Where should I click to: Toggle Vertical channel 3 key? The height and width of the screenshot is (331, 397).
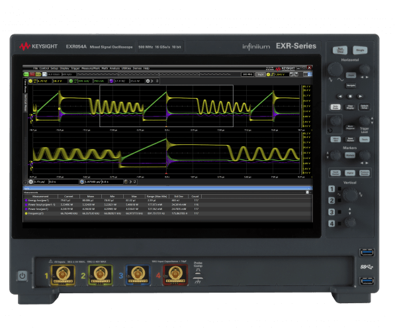(331, 212)
